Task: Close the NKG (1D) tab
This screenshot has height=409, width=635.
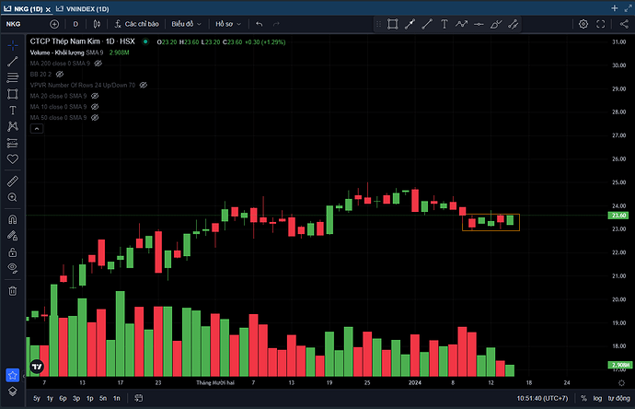Action: pyautogui.click(x=48, y=9)
